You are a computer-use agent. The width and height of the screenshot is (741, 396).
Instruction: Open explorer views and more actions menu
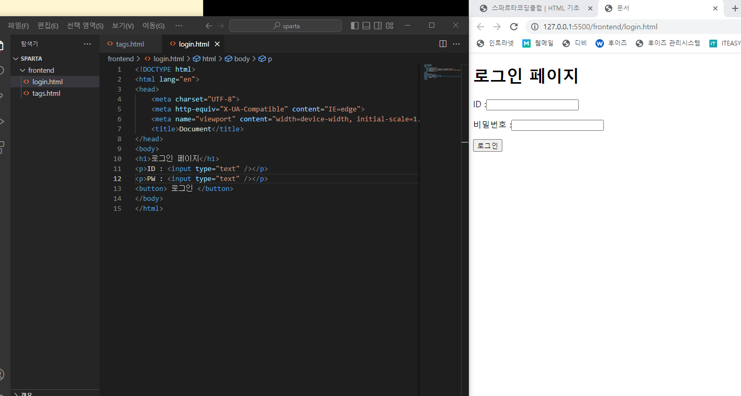pos(87,44)
